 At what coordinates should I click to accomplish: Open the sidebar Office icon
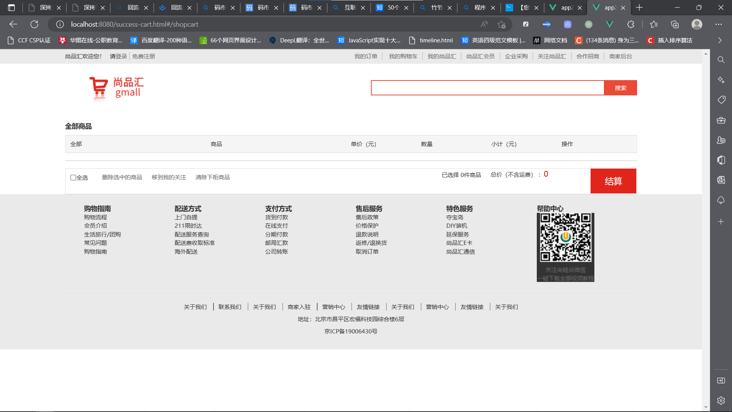click(x=721, y=160)
